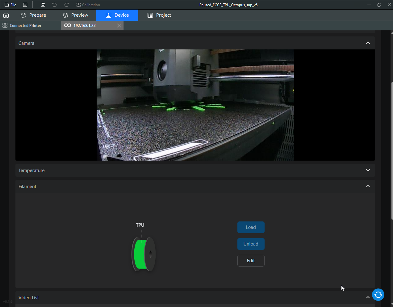The image size is (393, 307).
Task: Click Edit to modify filament settings
Action: pos(251,261)
